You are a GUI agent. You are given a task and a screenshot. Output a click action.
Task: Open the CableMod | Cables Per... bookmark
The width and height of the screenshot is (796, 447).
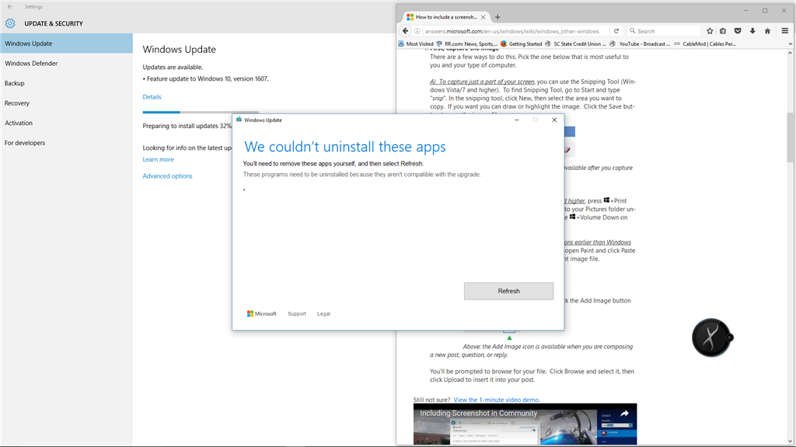705,44
